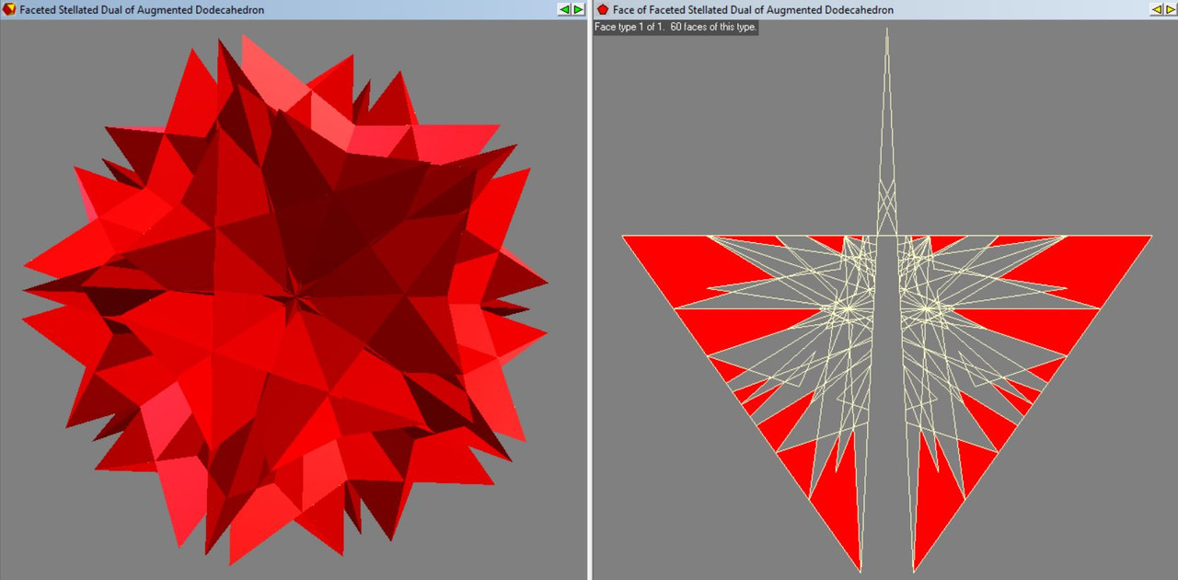
Task: Click the red 3D polyhedron model
Action: coord(285,299)
